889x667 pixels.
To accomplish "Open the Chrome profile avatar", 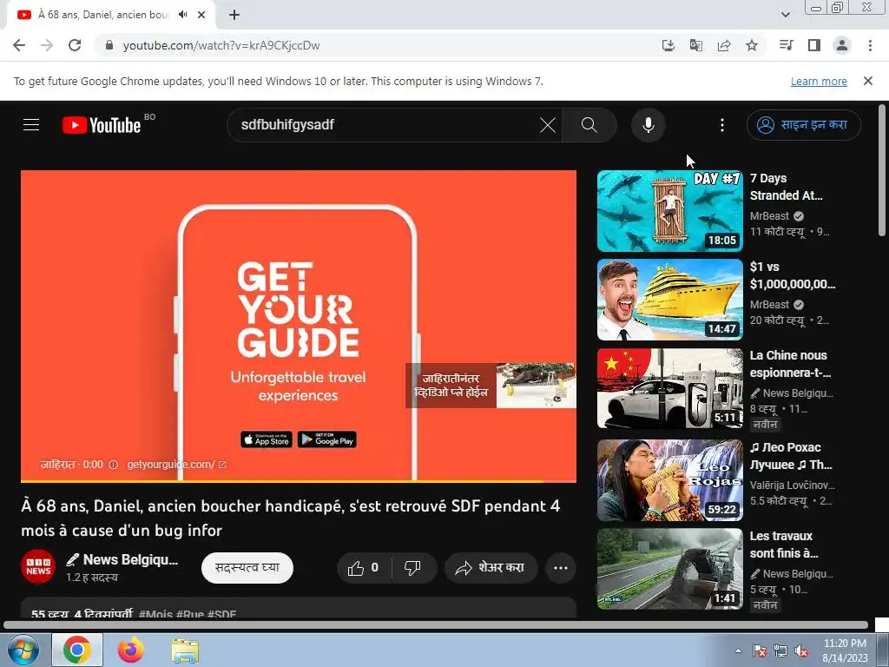I will 842,45.
